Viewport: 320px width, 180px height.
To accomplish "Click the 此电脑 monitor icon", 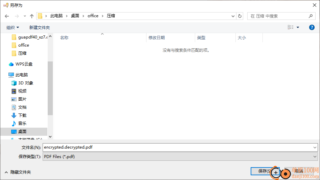I will tap(11, 75).
